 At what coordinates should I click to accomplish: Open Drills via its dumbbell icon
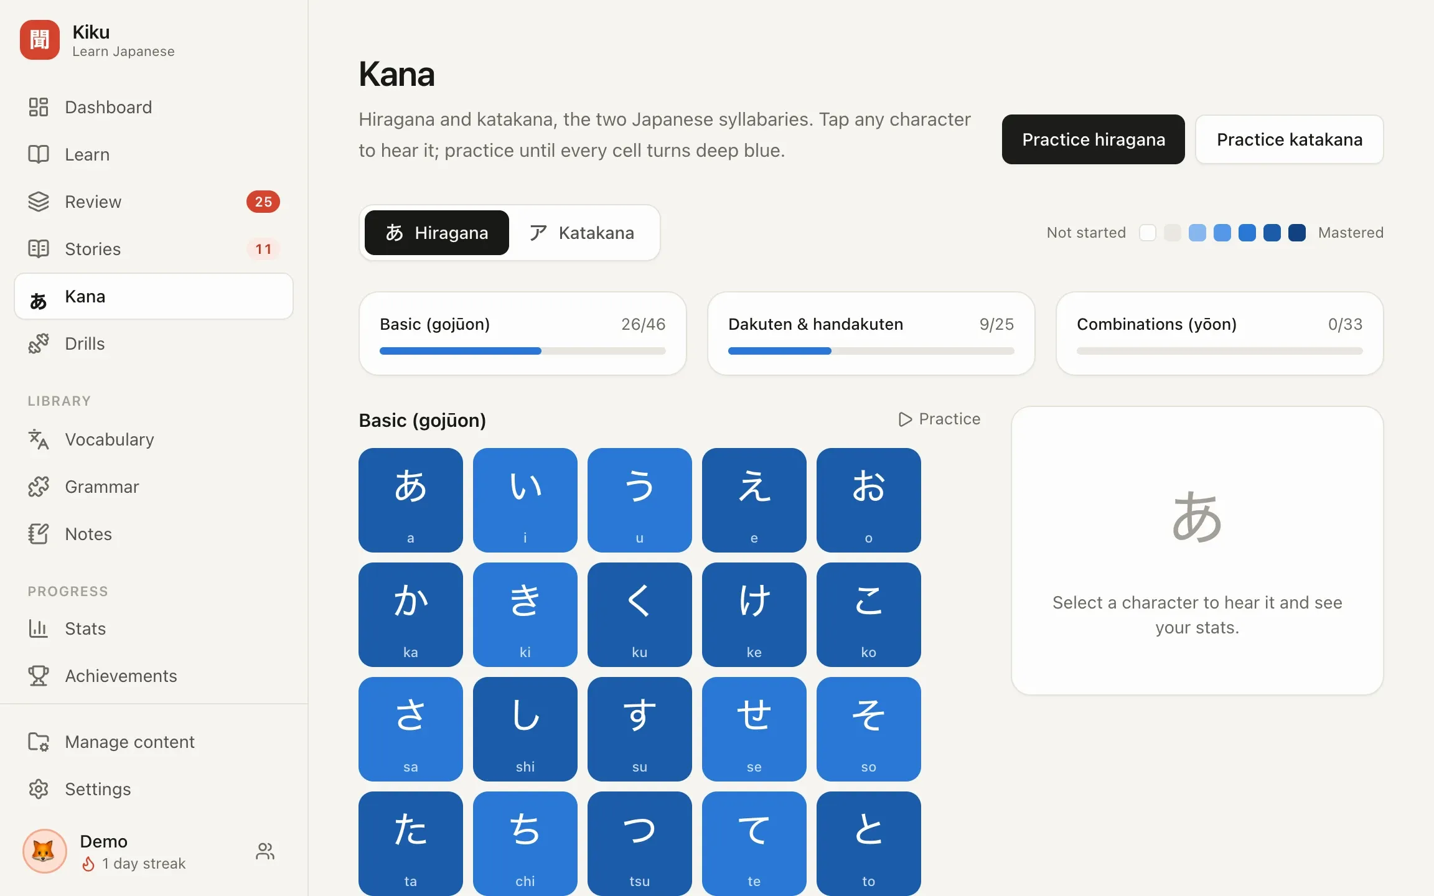tap(39, 343)
